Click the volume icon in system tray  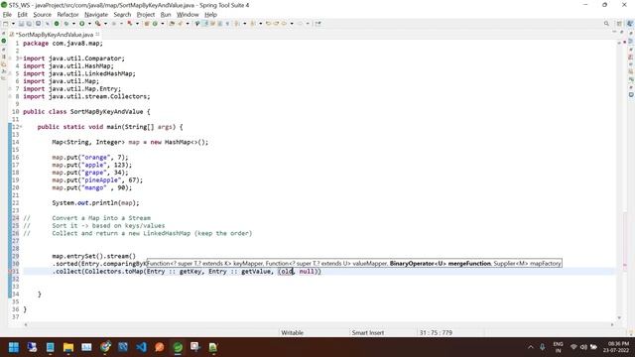pos(583,347)
